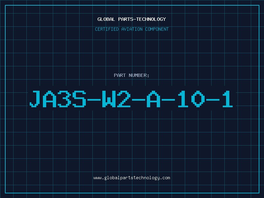The height and width of the screenshot is (198, 264).
Task: Select the 'CERTIFIED AVIATION COMPONENT' subtitle
Action: coord(132,29)
